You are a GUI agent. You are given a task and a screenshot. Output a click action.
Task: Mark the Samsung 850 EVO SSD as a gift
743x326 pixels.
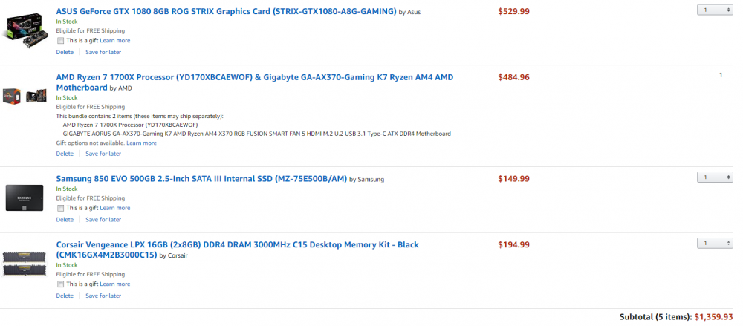(60, 209)
